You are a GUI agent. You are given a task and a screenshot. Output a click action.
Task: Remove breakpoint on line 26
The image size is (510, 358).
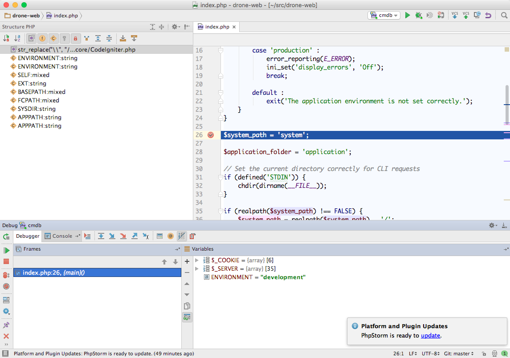click(211, 135)
